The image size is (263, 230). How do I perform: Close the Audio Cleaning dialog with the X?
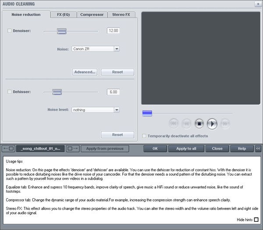coord(258,4)
